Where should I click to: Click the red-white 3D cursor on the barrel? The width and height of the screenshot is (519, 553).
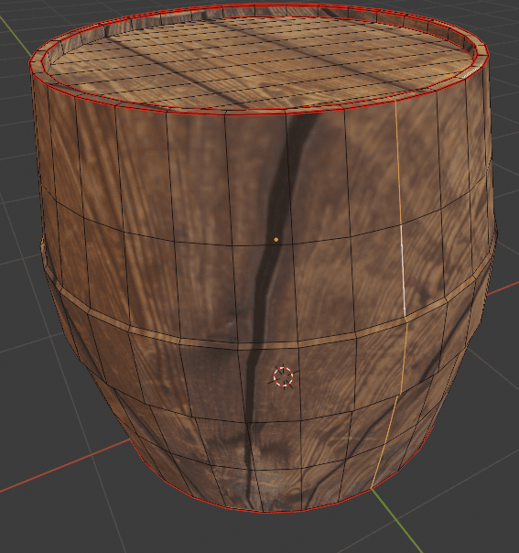pyautogui.click(x=284, y=376)
